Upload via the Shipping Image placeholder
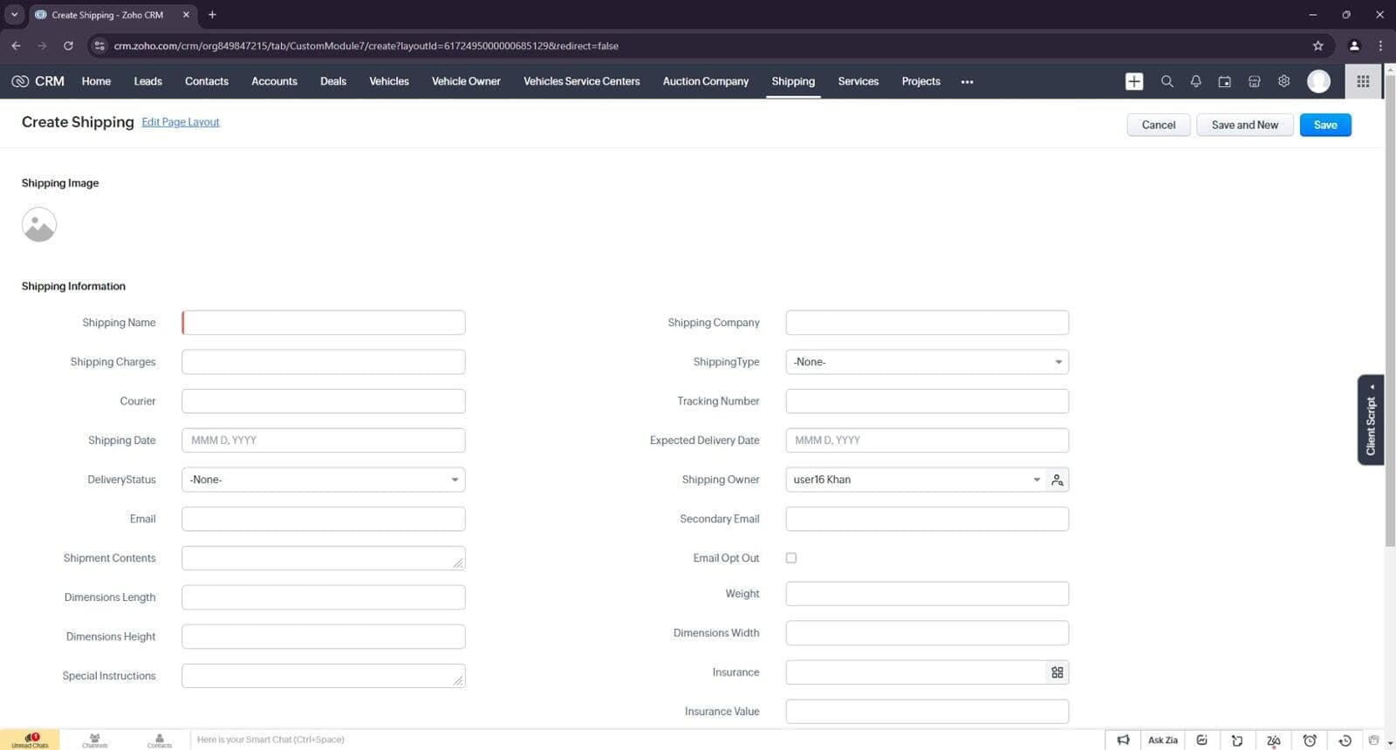This screenshot has height=750, width=1396. pyautogui.click(x=39, y=225)
